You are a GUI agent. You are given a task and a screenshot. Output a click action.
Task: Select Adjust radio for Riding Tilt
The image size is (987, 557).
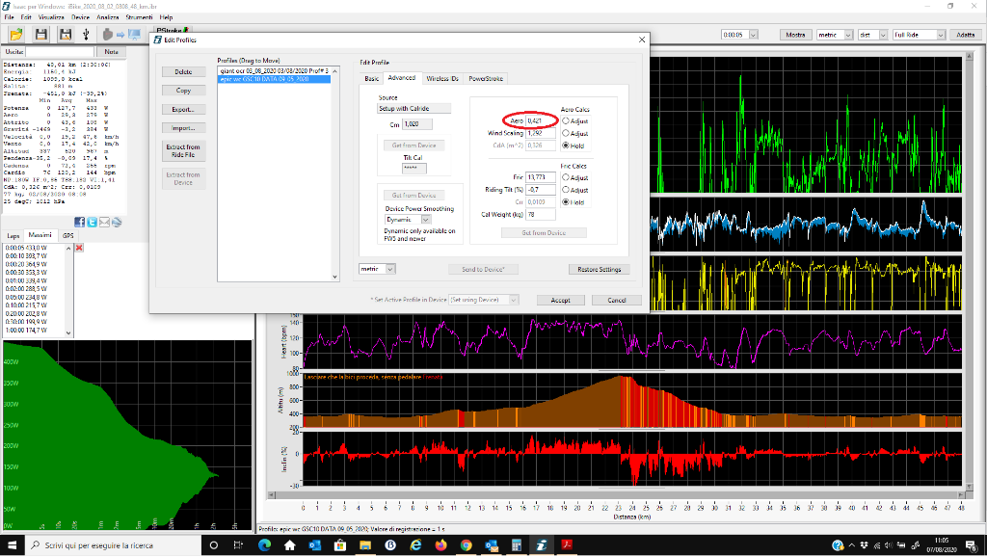point(566,190)
